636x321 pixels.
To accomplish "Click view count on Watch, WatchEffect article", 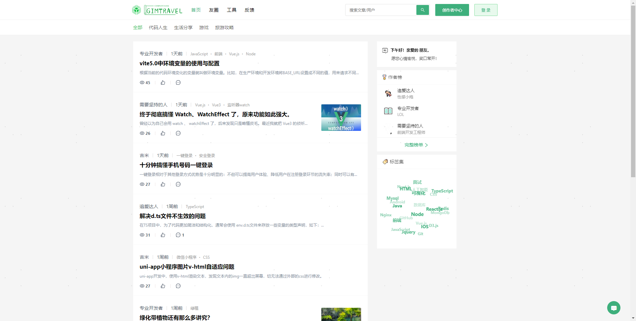I will (x=145, y=133).
